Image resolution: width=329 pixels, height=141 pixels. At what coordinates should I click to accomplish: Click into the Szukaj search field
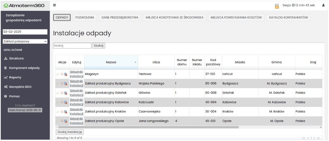point(72,46)
